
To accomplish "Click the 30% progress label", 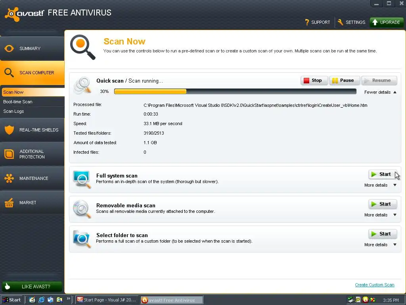I will (104, 91).
